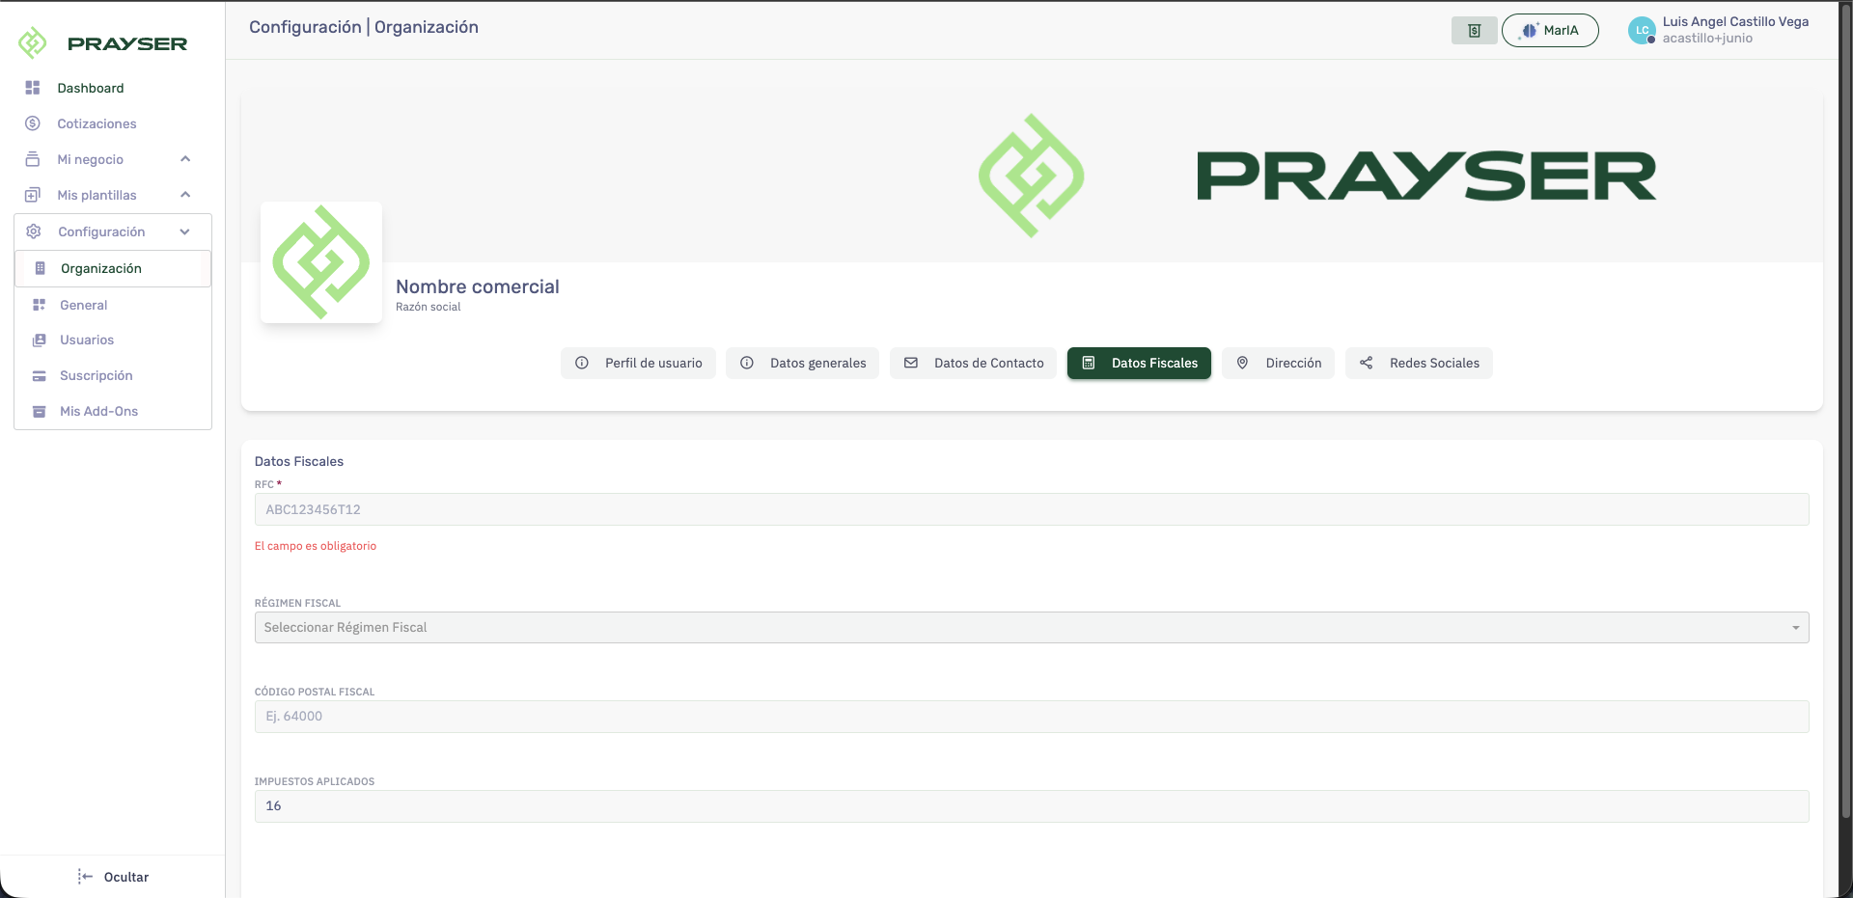
Task: Click the Organización building icon
Action: pyautogui.click(x=40, y=268)
